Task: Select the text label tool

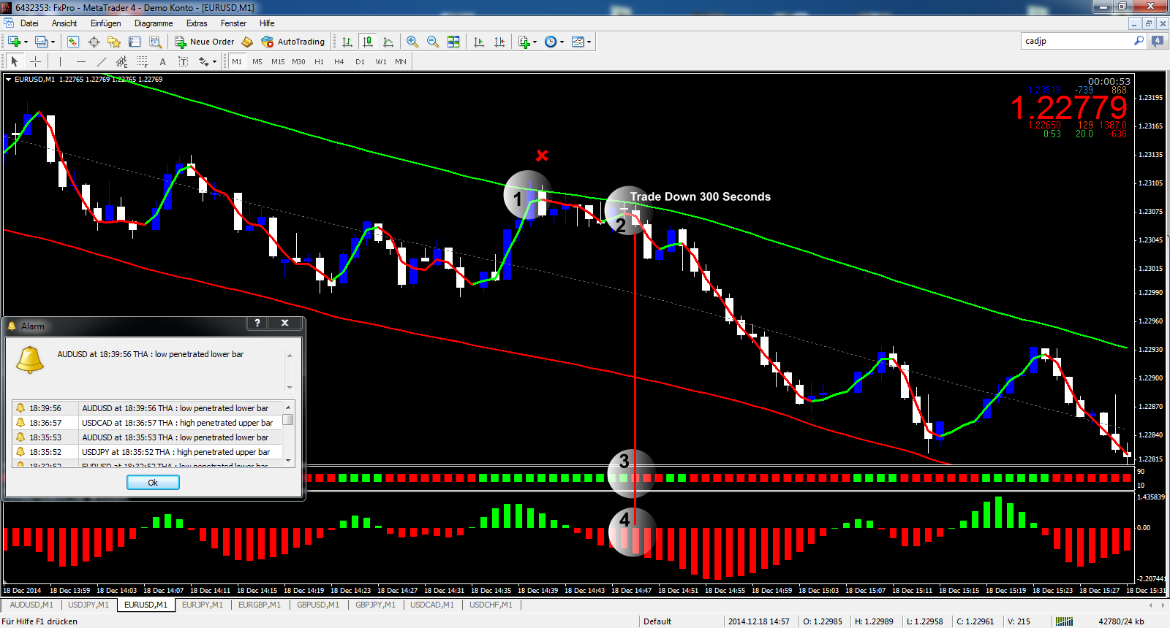Action: click(x=183, y=61)
